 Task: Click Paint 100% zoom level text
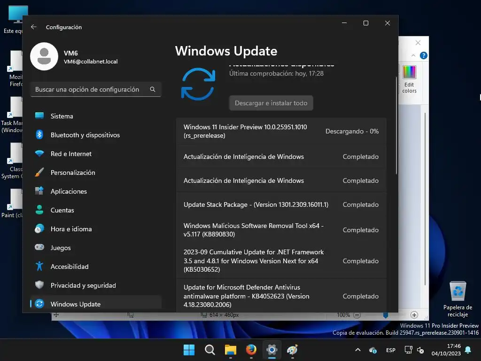343,315
